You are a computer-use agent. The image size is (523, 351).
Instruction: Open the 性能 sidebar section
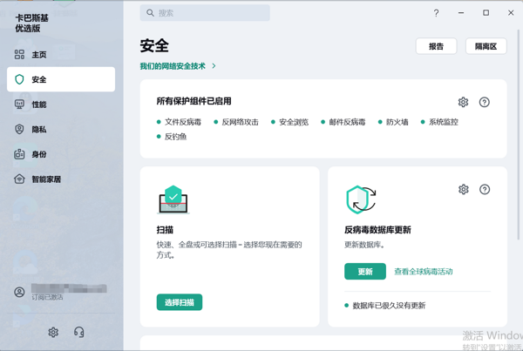coord(39,105)
